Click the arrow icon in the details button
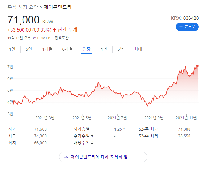The height and width of the screenshot is (169, 221). pyautogui.click(x=66, y=157)
